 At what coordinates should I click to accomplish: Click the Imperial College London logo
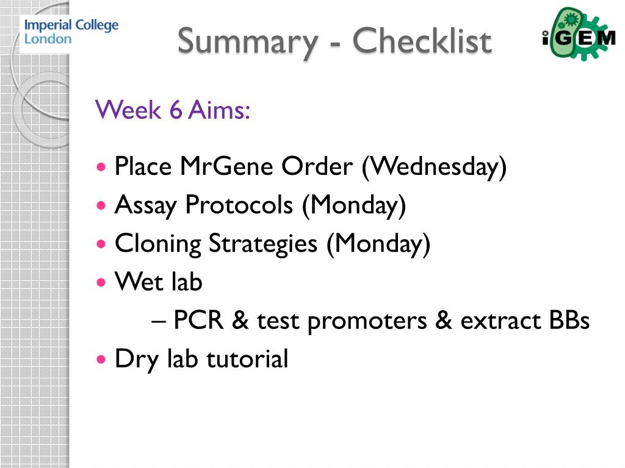[71, 32]
